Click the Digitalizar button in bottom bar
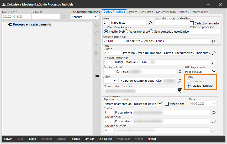Viewport: 227px width, 144px height. coord(105,139)
